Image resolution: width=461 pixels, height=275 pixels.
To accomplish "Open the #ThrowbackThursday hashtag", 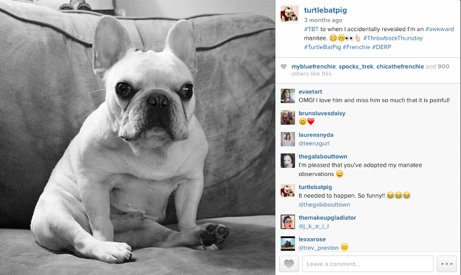I will 393,38.
